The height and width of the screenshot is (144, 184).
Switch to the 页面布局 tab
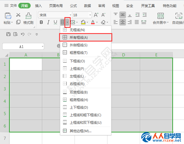pyautogui.click(x=56, y=6)
